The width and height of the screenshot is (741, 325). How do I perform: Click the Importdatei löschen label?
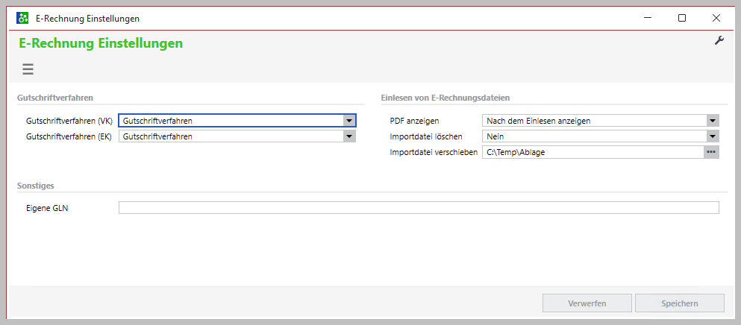click(426, 136)
